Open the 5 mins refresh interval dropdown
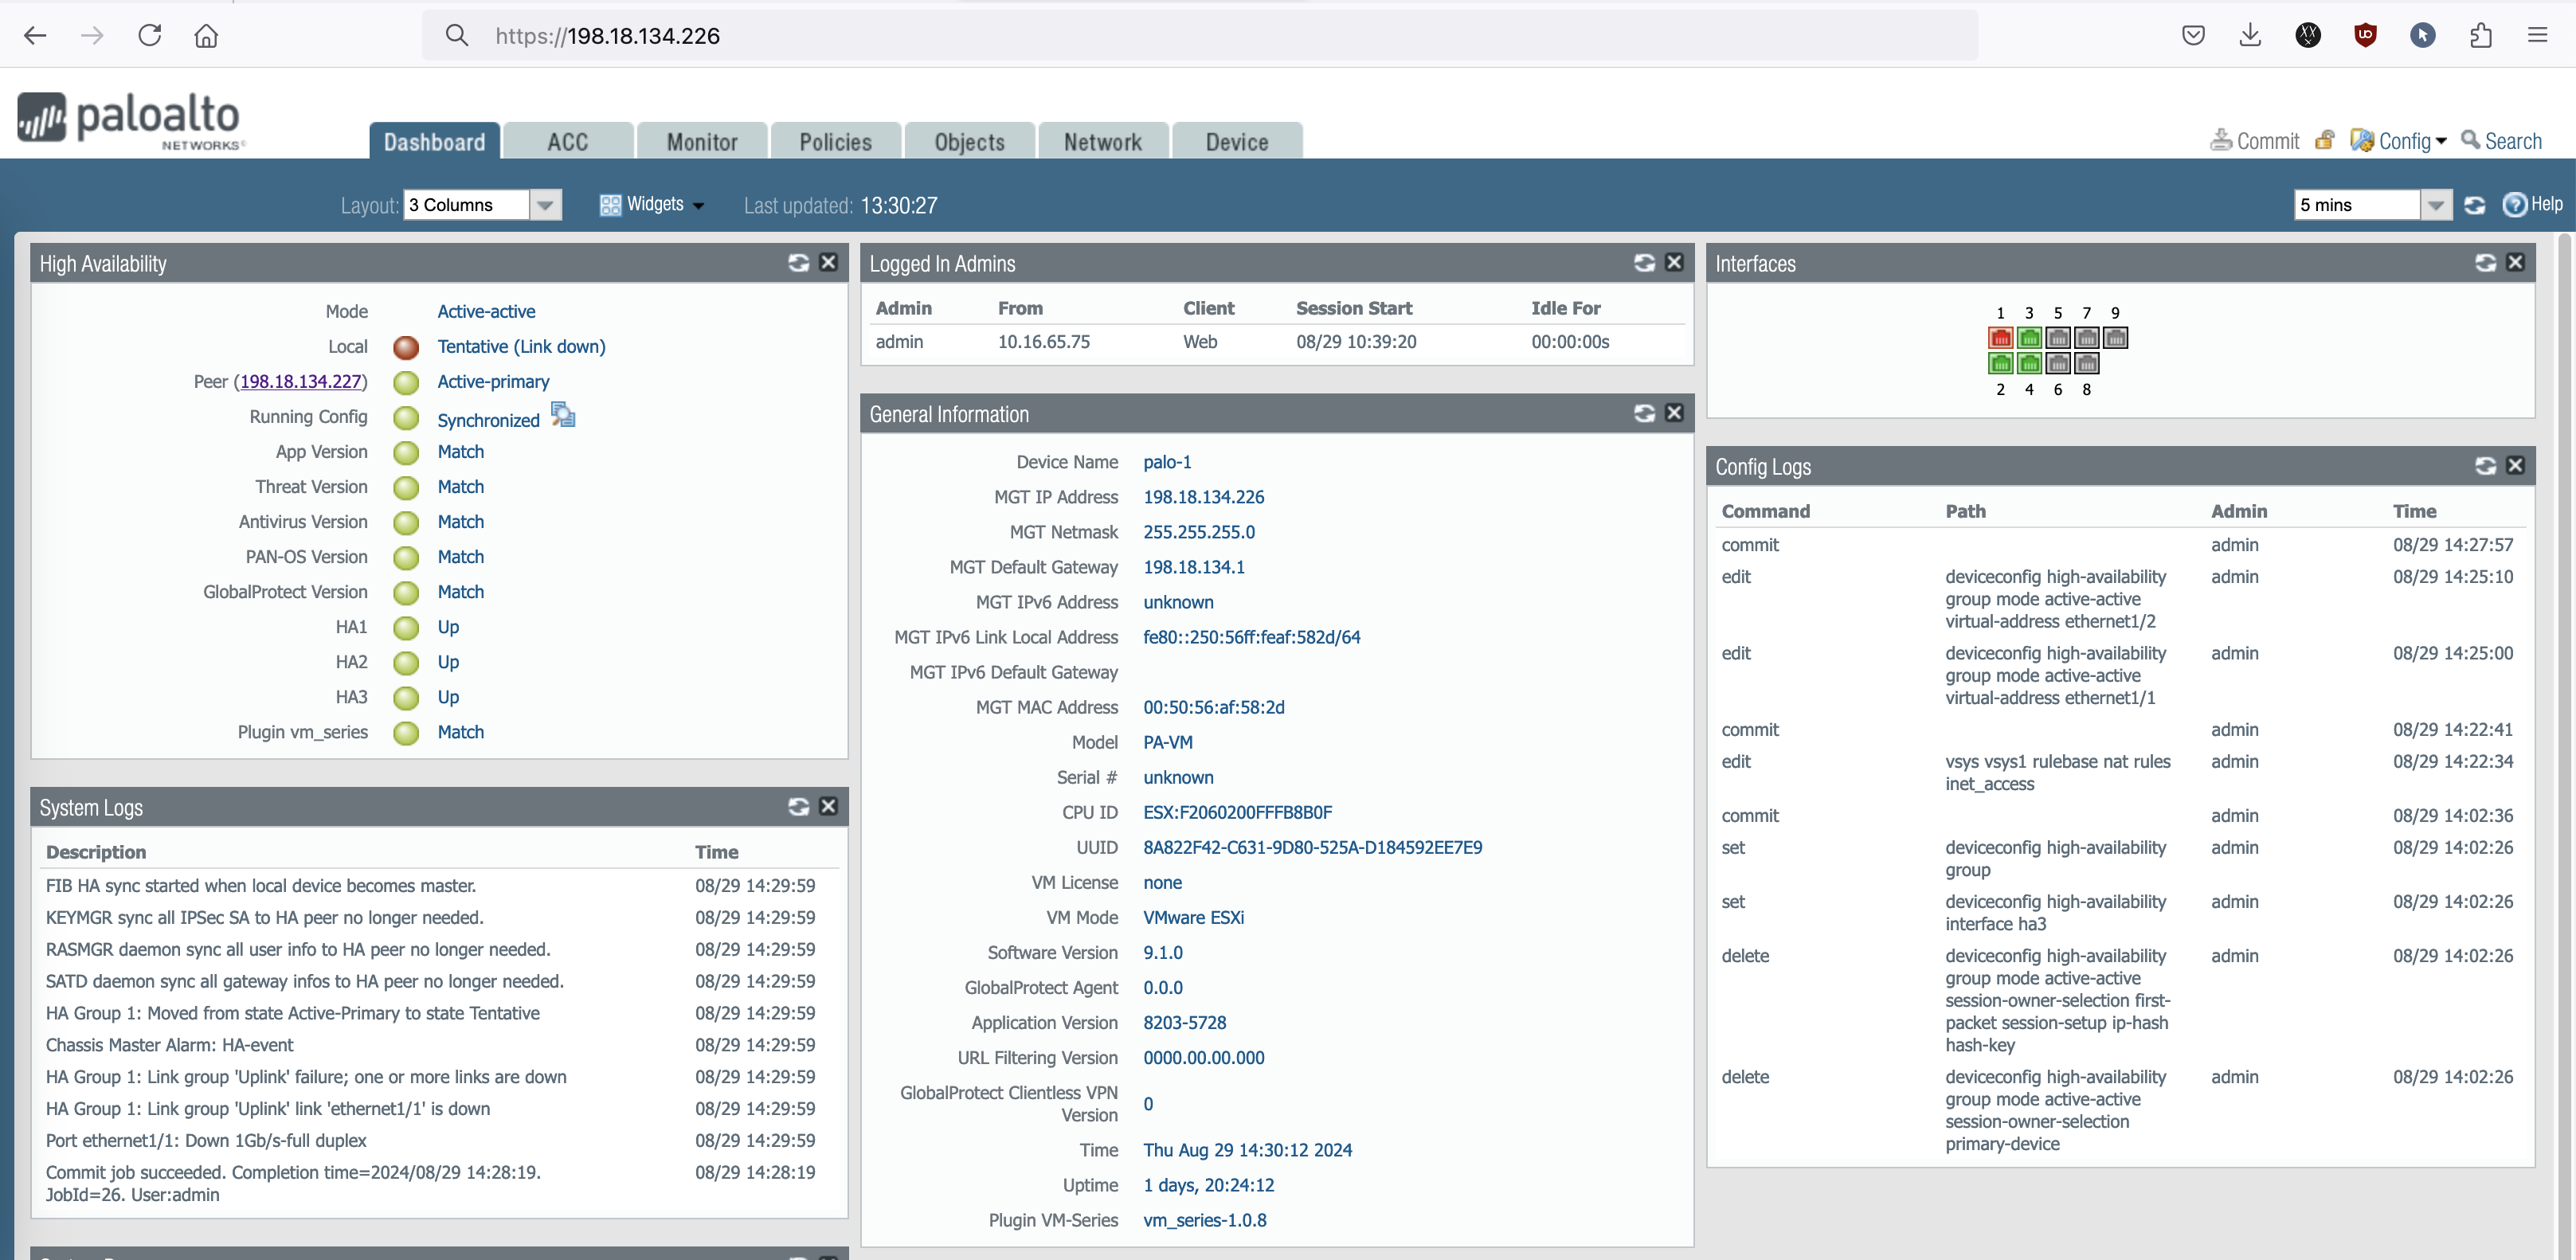Image resolution: width=2576 pixels, height=1260 pixels. 2436,205
